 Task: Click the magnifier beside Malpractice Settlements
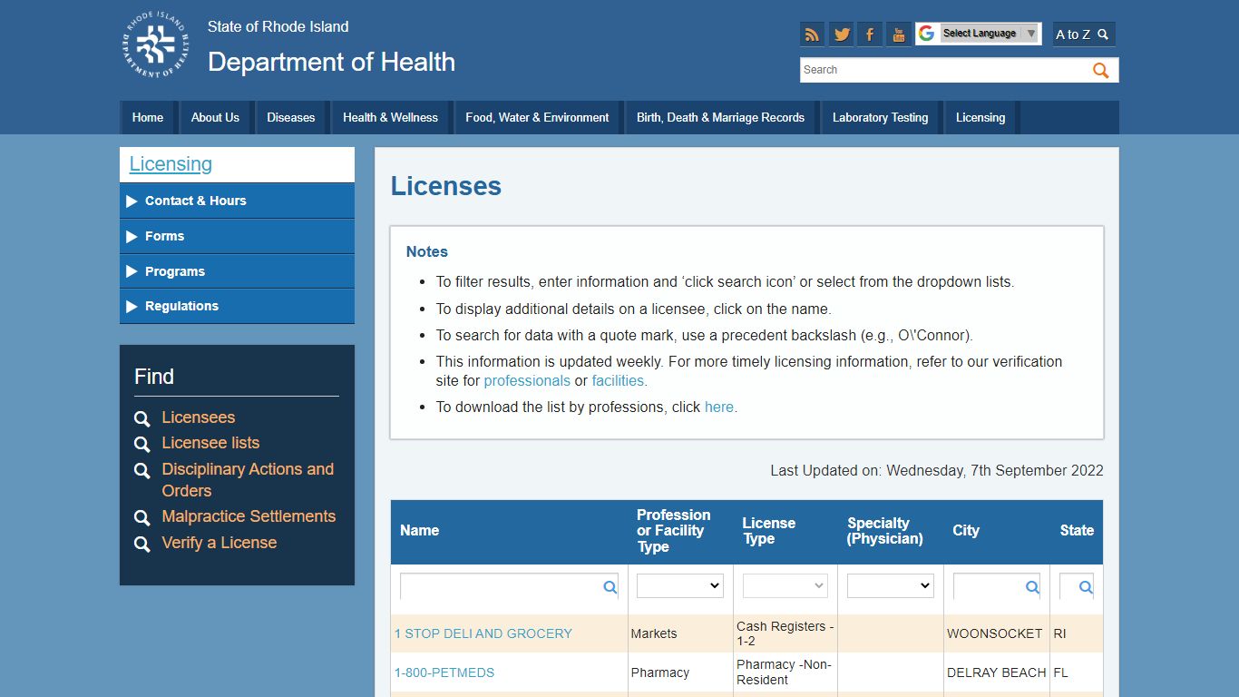141,517
